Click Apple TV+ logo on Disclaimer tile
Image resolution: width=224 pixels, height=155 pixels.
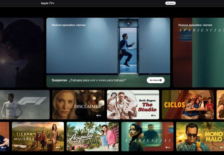99,115
